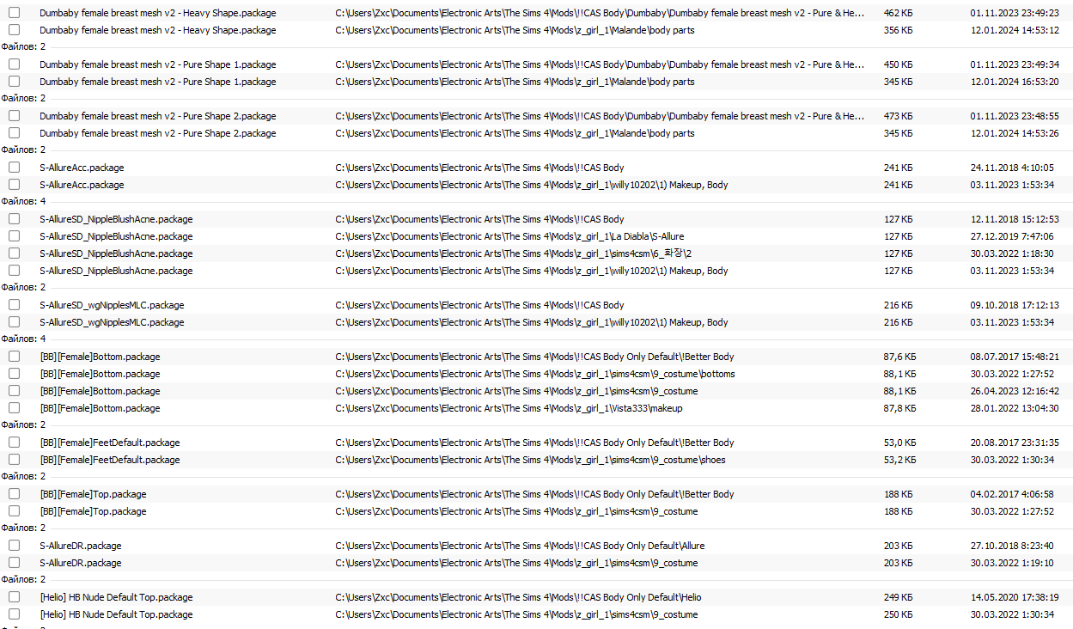Click the !!CAS Body Only Default\Allure path
The width and height of the screenshot is (1073, 629).
point(520,546)
